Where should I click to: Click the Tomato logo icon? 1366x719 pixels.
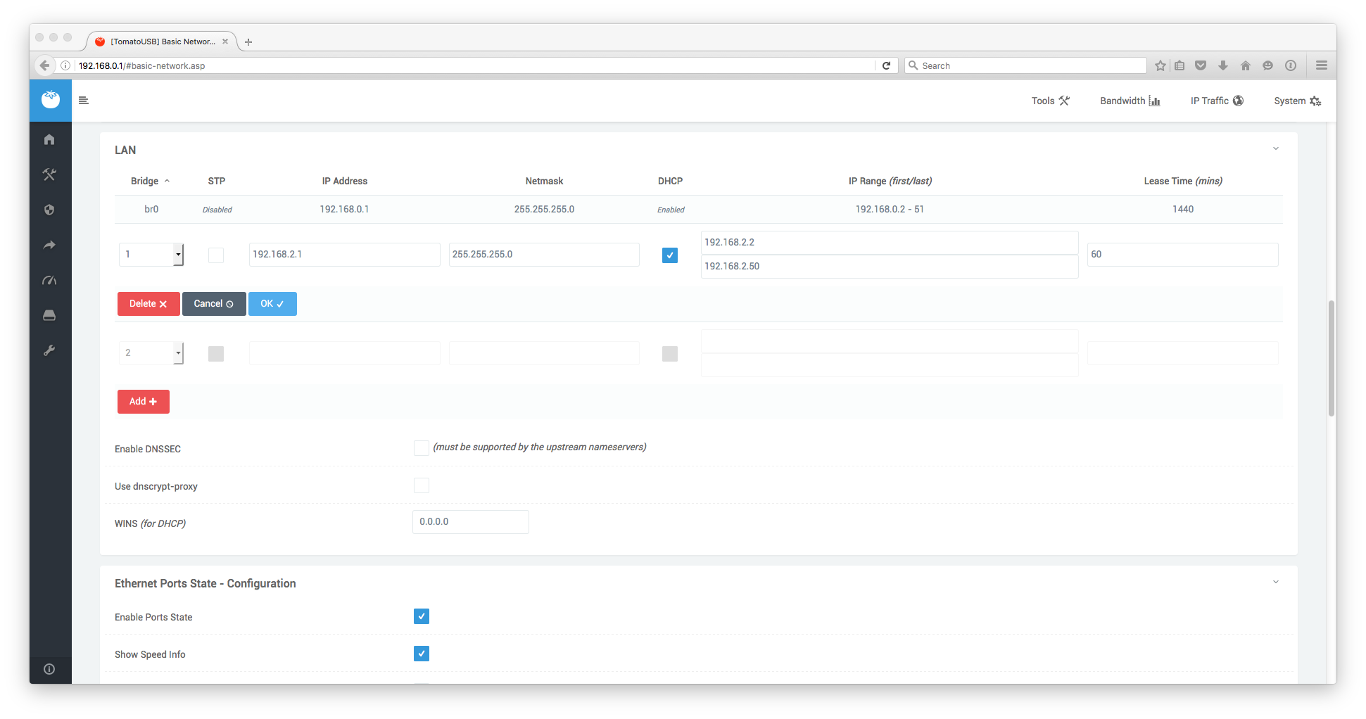(x=51, y=99)
